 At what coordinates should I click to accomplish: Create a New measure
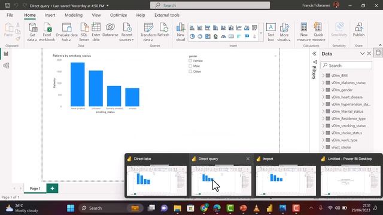pos(304,32)
